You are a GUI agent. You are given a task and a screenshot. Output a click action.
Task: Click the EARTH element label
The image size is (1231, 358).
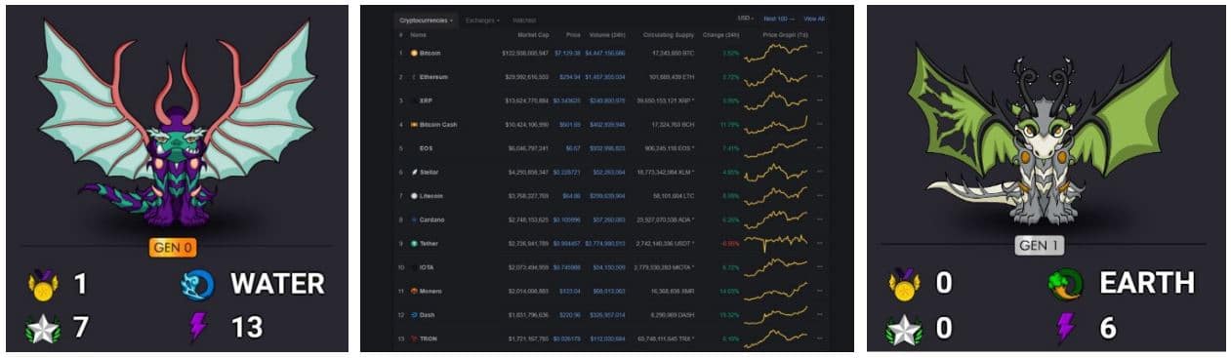click(x=1147, y=284)
